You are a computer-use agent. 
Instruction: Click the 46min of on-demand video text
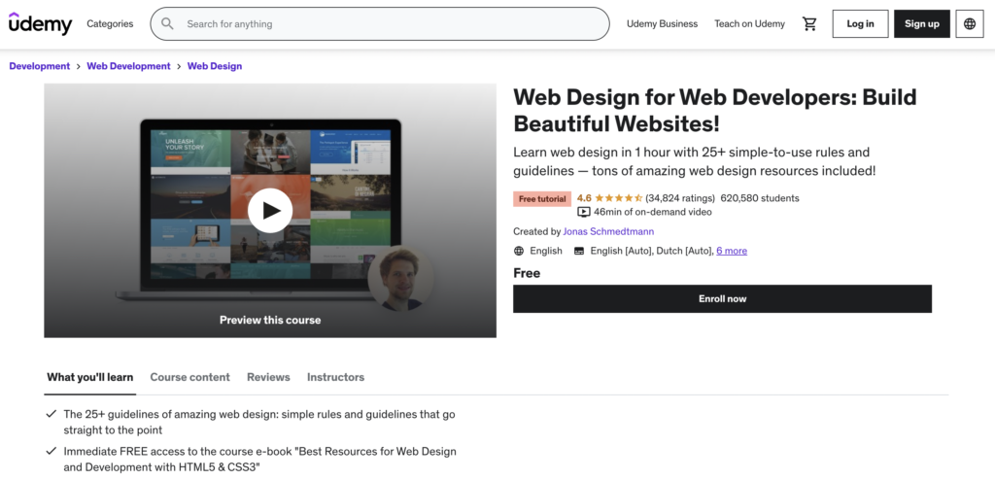(653, 212)
